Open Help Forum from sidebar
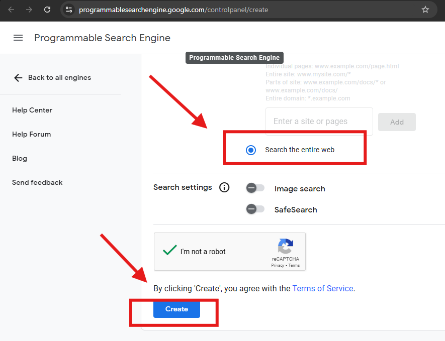This screenshot has height=341, width=445. point(32,134)
